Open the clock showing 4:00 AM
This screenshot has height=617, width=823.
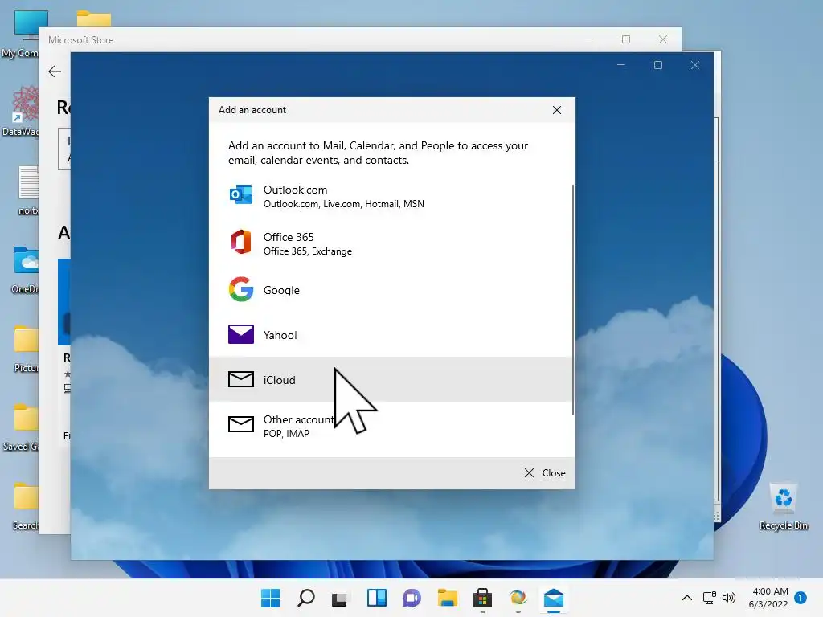pos(768,598)
